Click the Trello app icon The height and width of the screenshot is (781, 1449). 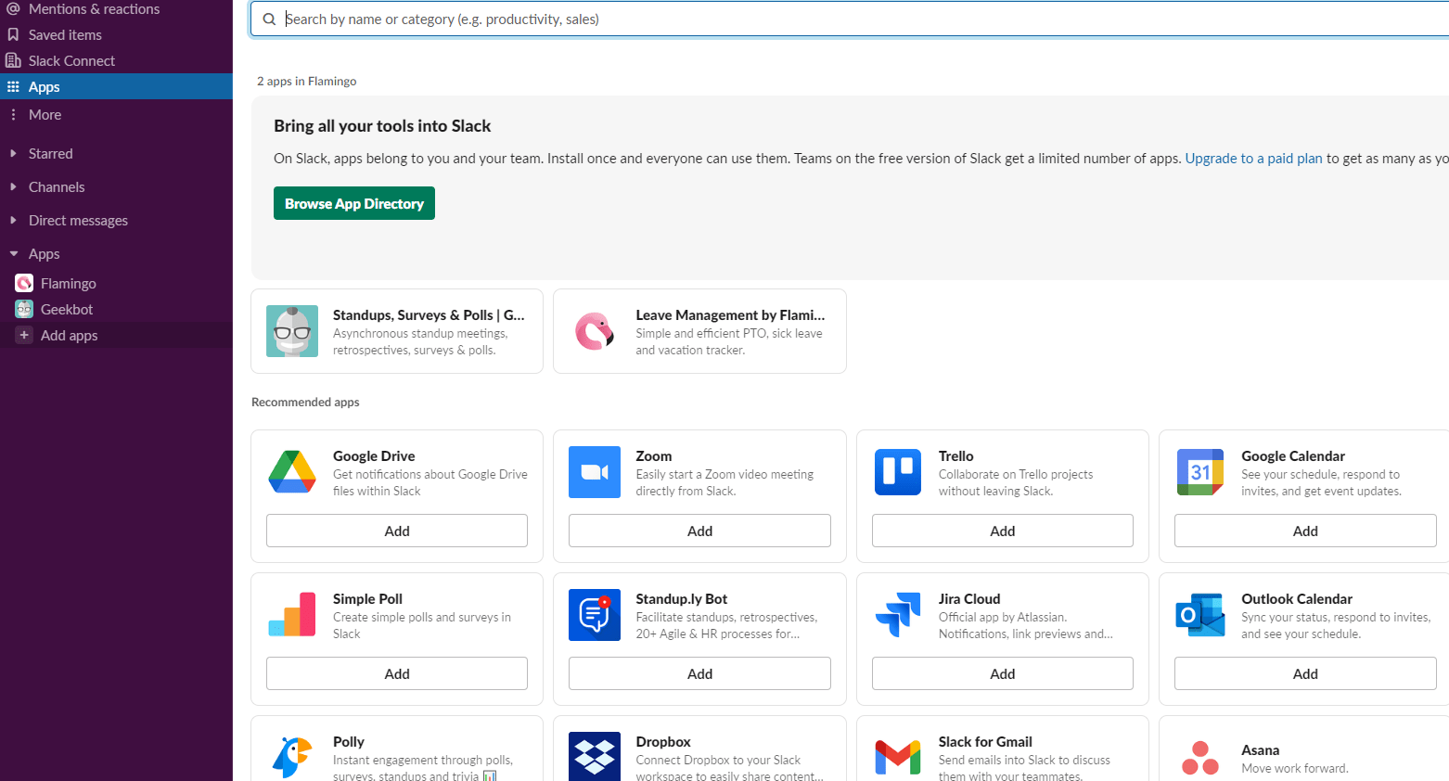[897, 472]
